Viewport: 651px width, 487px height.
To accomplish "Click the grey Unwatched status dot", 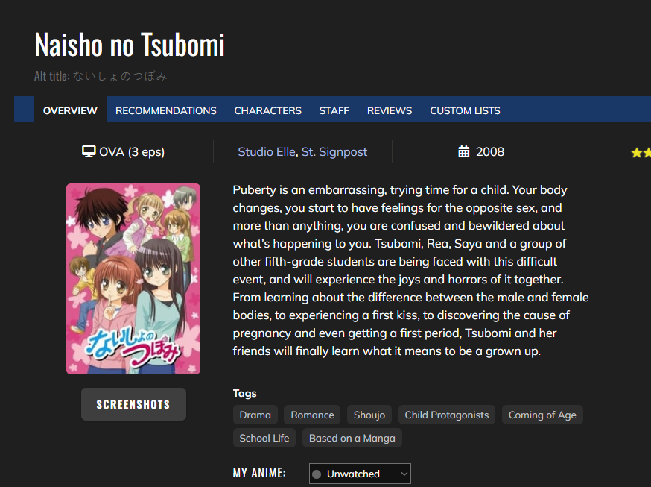I will 317,474.
